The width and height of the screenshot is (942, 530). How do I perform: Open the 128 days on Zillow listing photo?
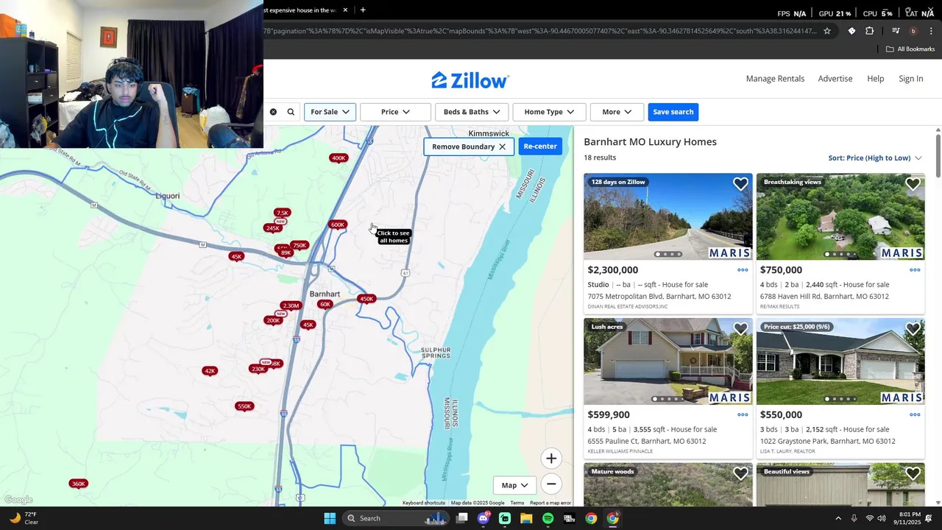tap(668, 216)
